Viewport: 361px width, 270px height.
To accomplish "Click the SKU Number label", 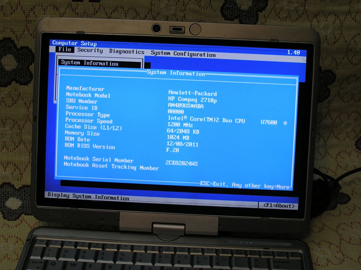I will pyautogui.click(x=81, y=101).
